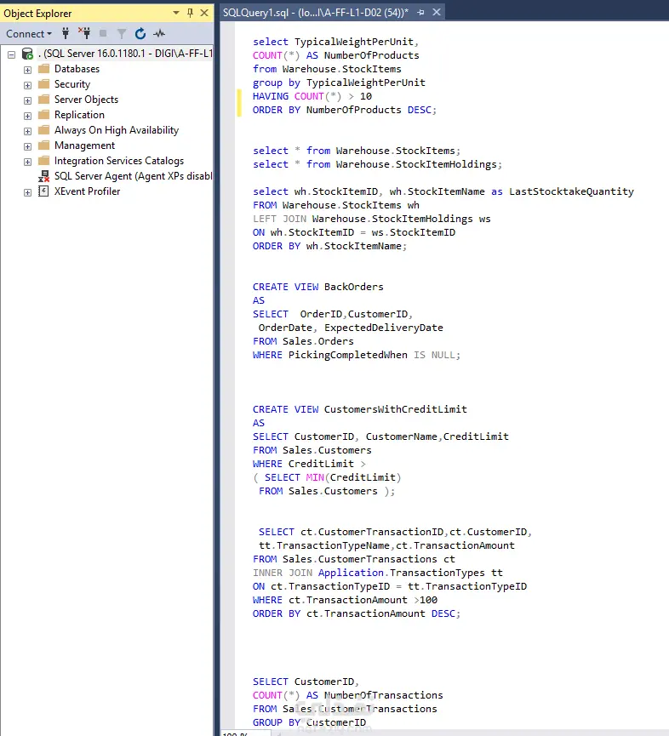Click the Refresh icon in Object Explorer
The image size is (669, 736).
(140, 33)
